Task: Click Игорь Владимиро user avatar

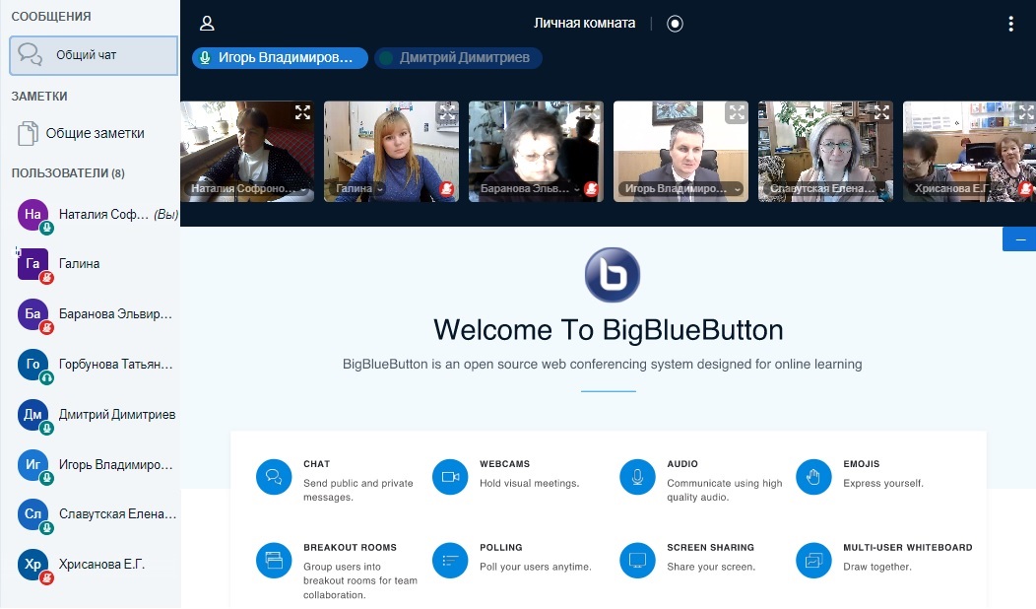Action: [33, 465]
